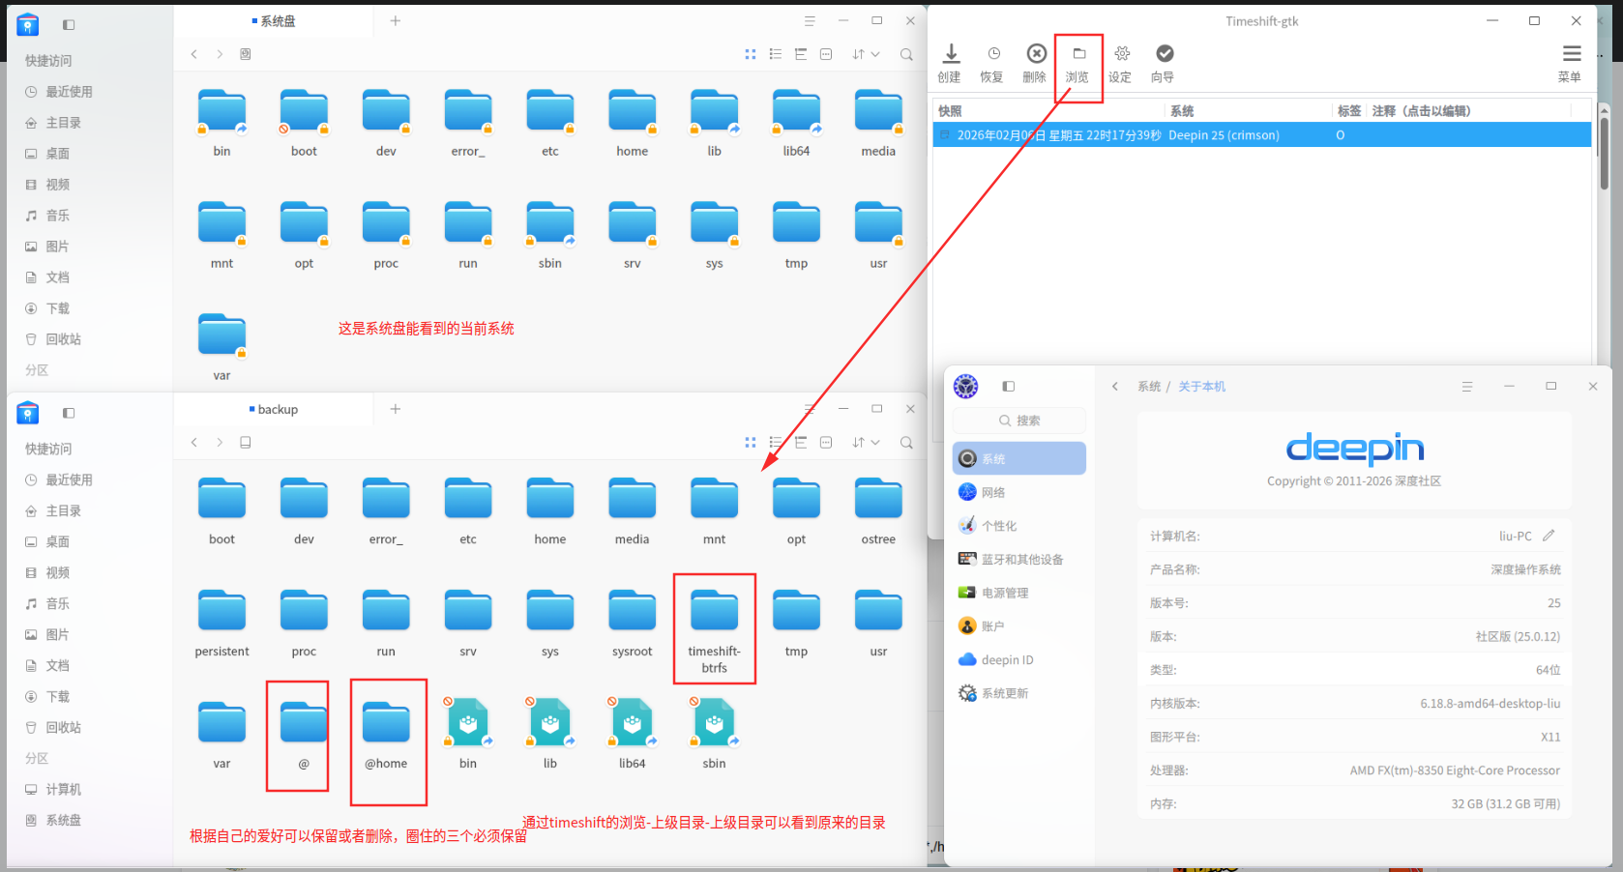Open 电源管理 in the control center
The image size is (1623, 872).
[1019, 593]
